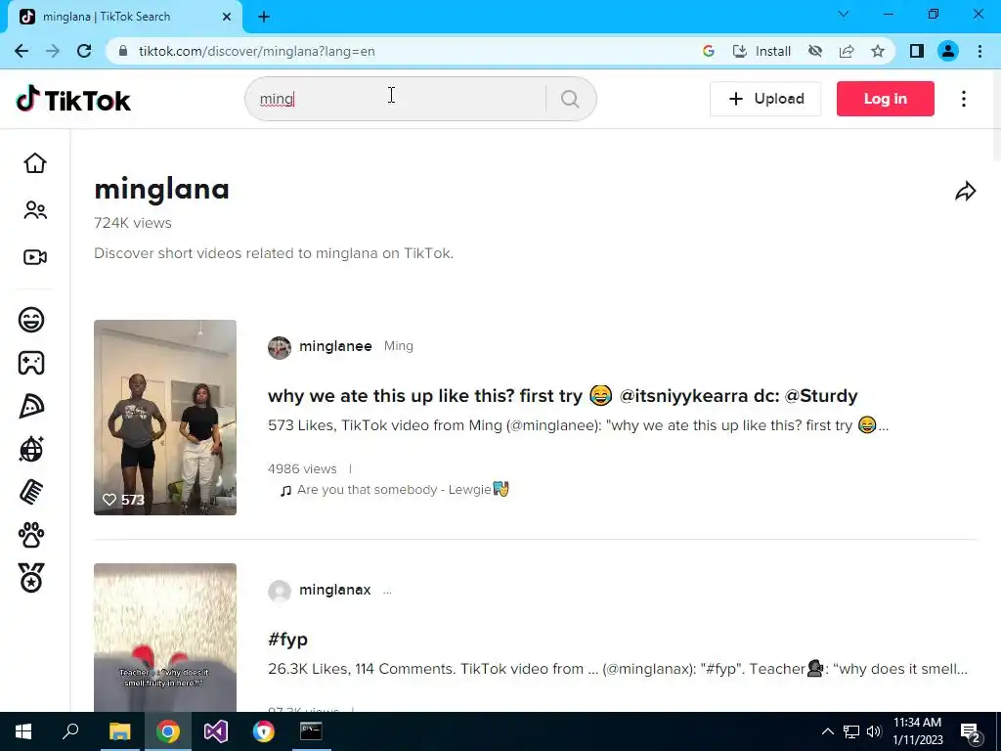Select the Comedy laughing face category
1001x751 pixels.
click(x=31, y=320)
